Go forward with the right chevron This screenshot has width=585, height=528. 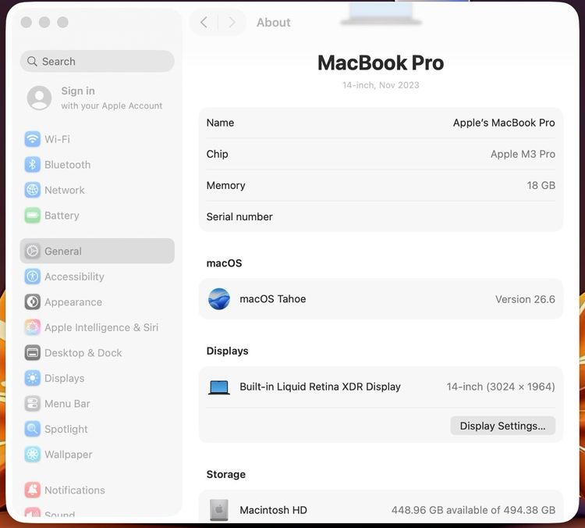(232, 23)
